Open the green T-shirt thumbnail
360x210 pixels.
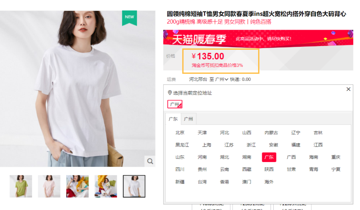(21, 186)
